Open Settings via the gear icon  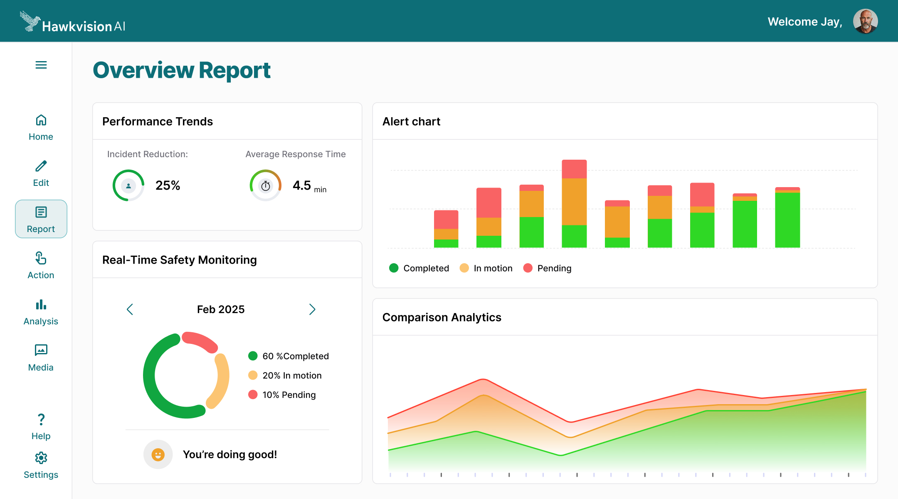[x=41, y=457]
